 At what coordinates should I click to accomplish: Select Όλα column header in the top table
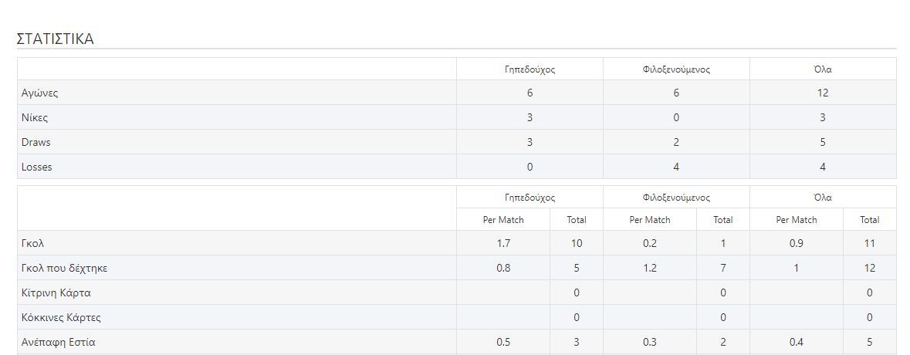[x=823, y=69]
